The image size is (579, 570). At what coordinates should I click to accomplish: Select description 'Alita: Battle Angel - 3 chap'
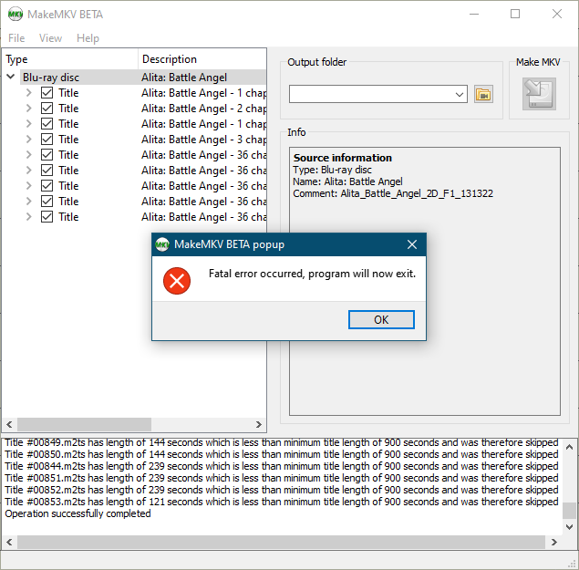click(204, 140)
